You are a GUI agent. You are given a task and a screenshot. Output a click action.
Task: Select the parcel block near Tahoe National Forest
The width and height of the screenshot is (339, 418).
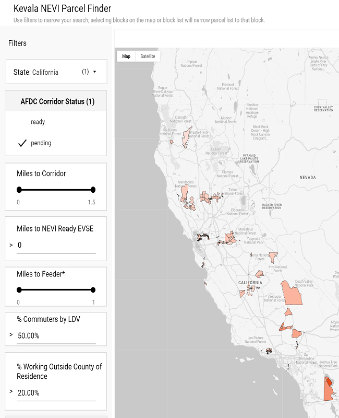216,198
